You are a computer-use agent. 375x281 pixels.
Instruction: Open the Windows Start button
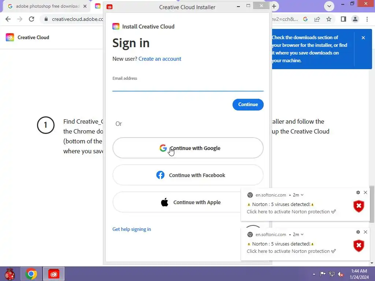pos(10,274)
